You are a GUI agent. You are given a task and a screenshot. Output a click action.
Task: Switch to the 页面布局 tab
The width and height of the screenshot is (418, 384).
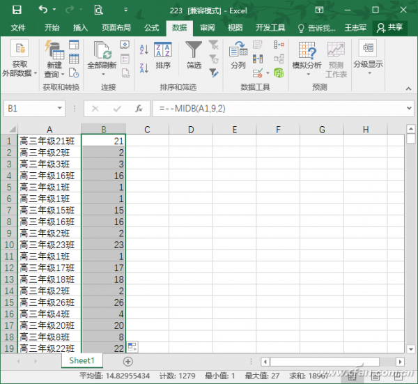click(x=116, y=27)
